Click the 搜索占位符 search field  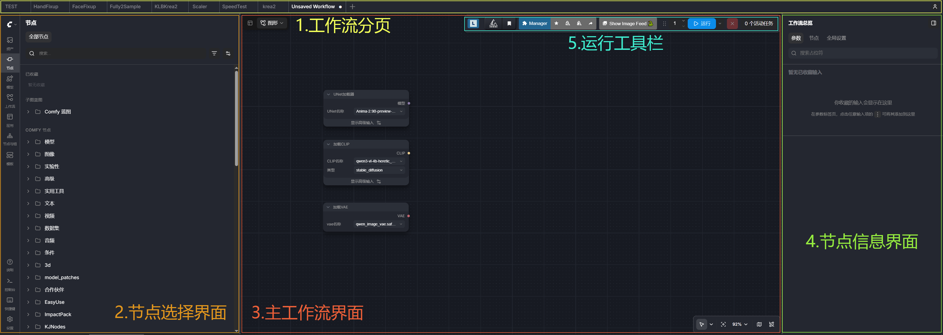point(862,53)
